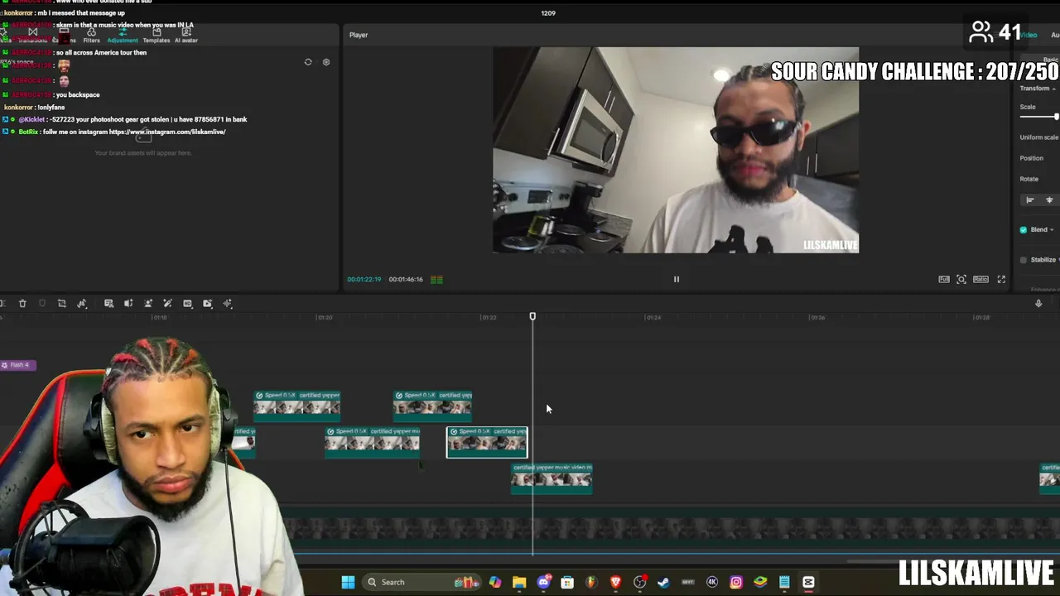Click the Instagram link in the chat
Image resolution: width=1060 pixels, height=596 pixels.
click(167, 132)
